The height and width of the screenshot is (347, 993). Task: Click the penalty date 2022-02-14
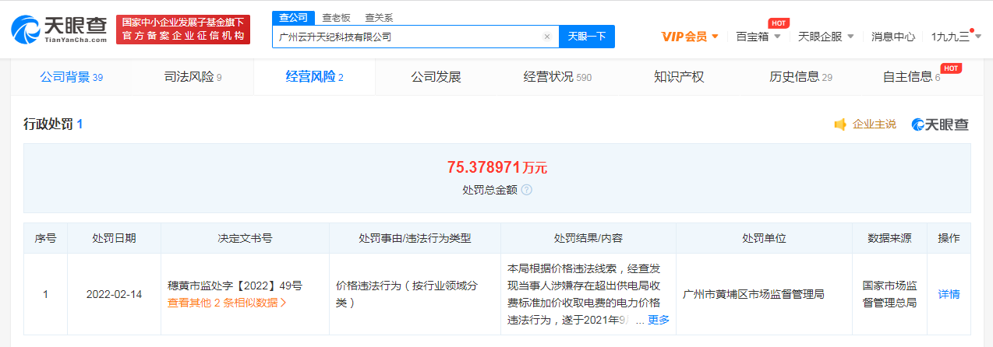pyautogui.click(x=114, y=294)
